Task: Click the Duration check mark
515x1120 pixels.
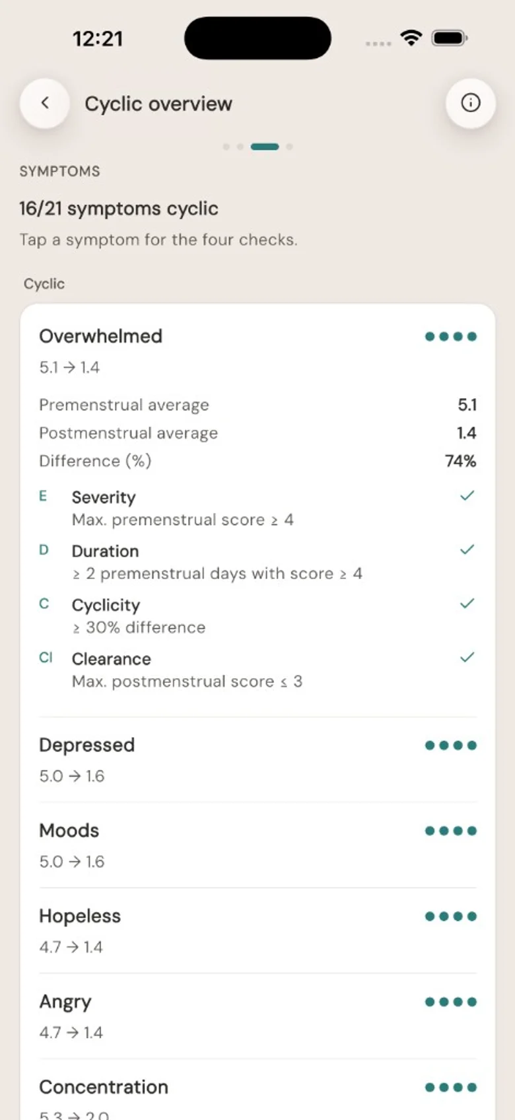Action: pyautogui.click(x=467, y=549)
